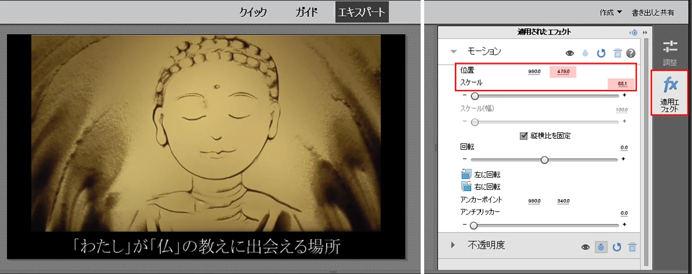Screen dimensions: 692x274
Task: Select the エキスパート mode tab
Action: [362, 12]
